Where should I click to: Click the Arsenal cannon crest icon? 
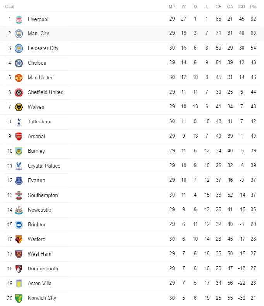pyautogui.click(x=19, y=137)
